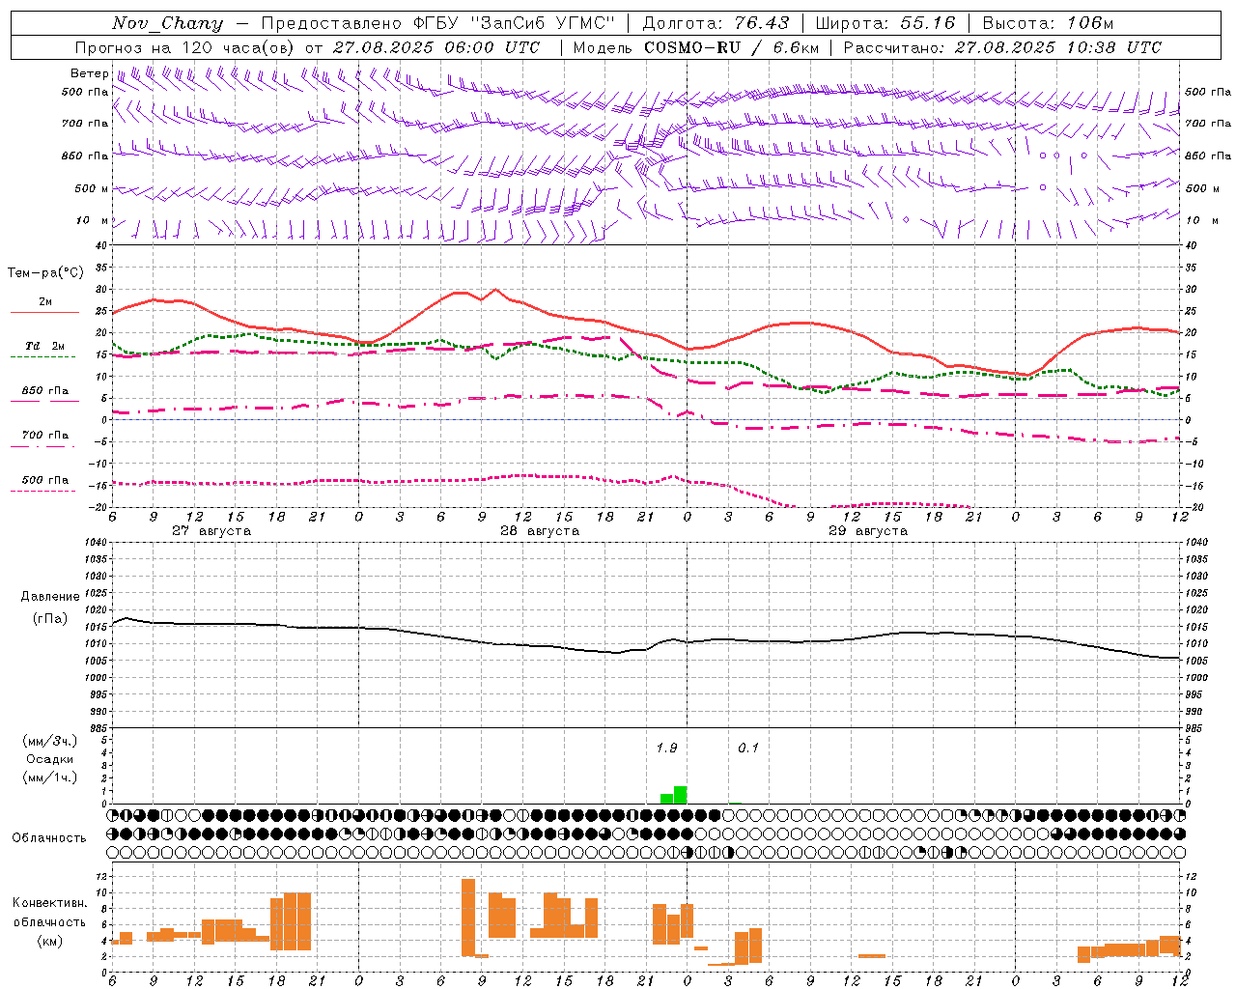Click the "27 августа" date label
The width and height of the screenshot is (1236, 989).
211,531
